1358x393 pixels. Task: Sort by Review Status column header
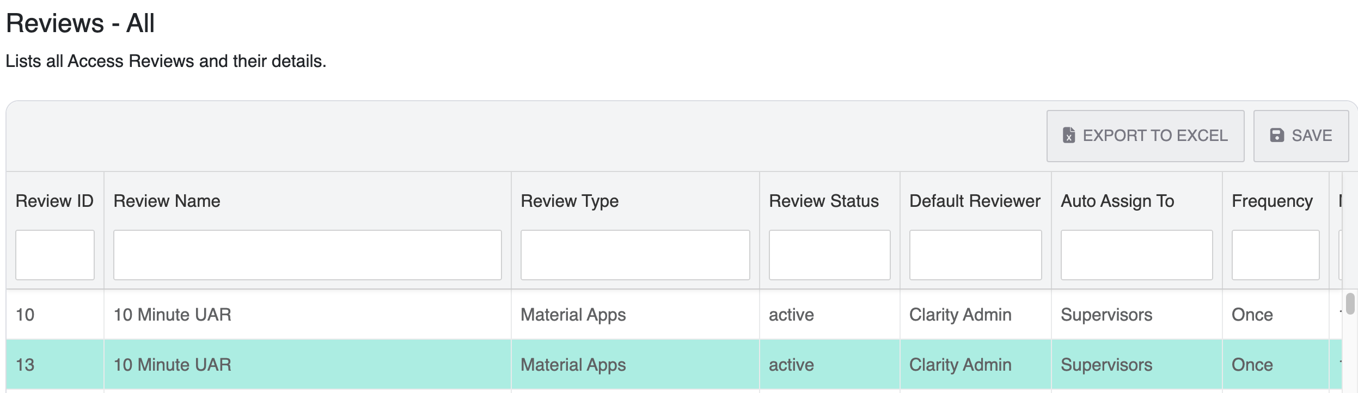[x=823, y=201]
